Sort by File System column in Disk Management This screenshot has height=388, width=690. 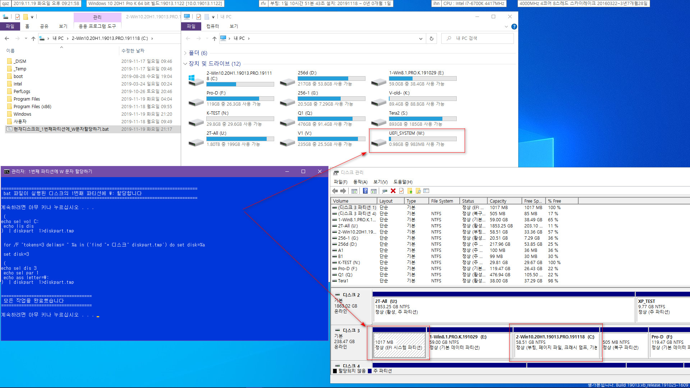[444, 201]
